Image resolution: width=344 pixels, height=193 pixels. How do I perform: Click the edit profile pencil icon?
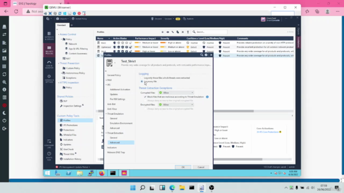click(173, 32)
